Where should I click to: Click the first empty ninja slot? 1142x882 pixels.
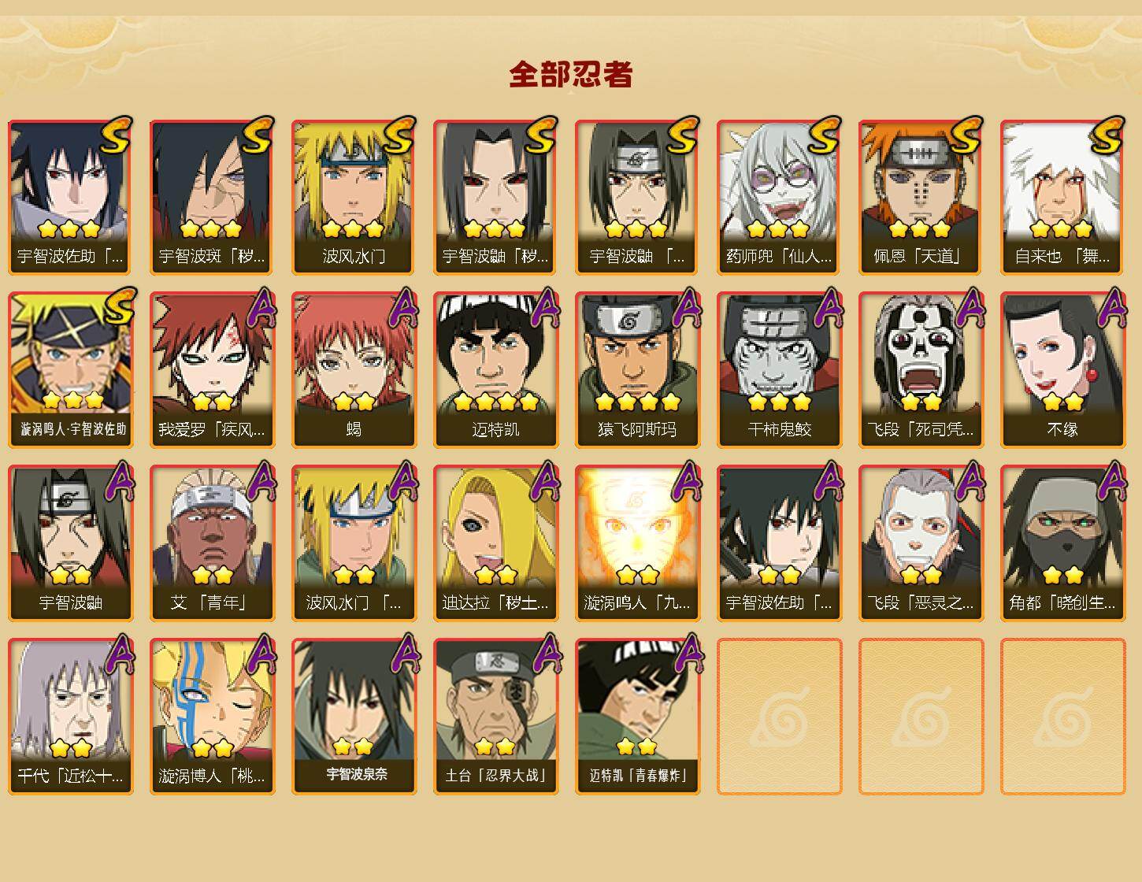coord(779,717)
